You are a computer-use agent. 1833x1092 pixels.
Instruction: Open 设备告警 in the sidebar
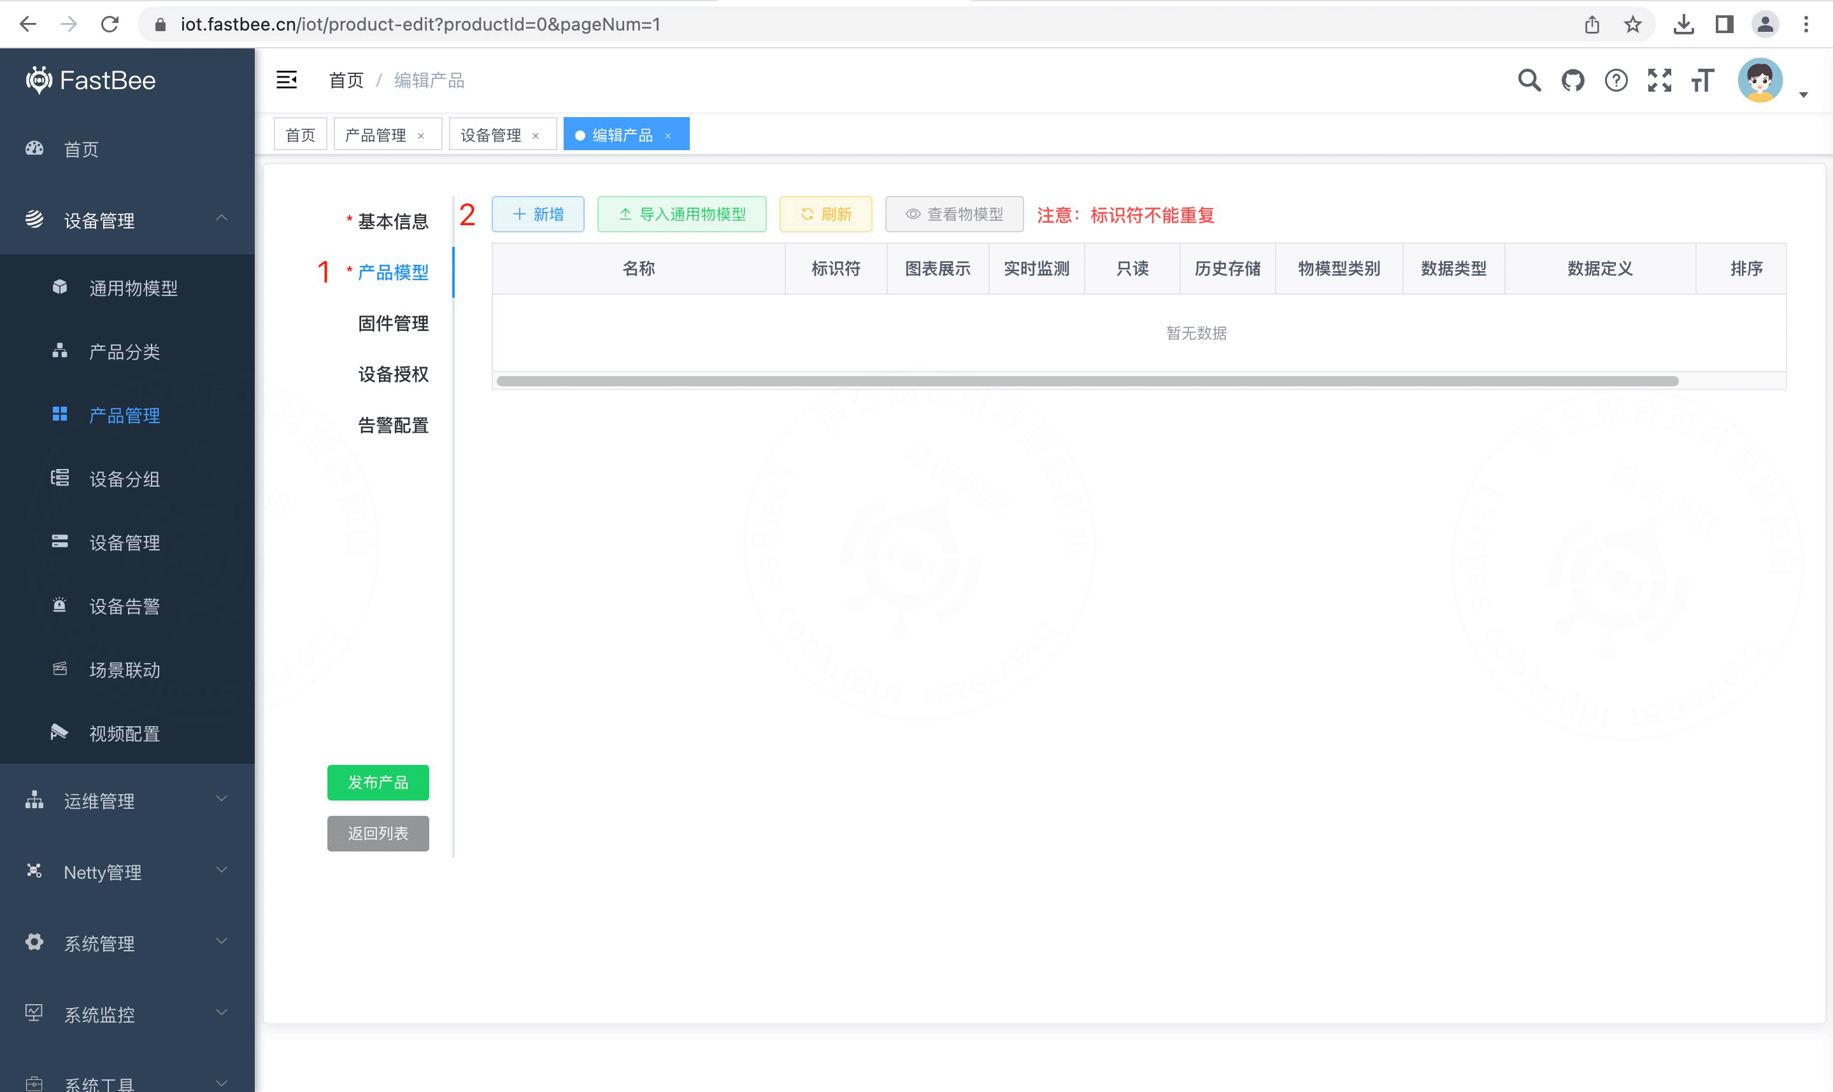(127, 606)
